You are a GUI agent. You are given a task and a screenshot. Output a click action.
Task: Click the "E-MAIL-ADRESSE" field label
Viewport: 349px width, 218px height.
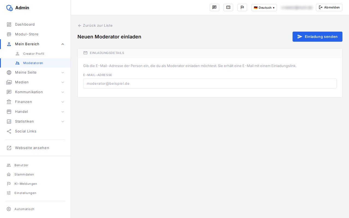(x=98, y=75)
